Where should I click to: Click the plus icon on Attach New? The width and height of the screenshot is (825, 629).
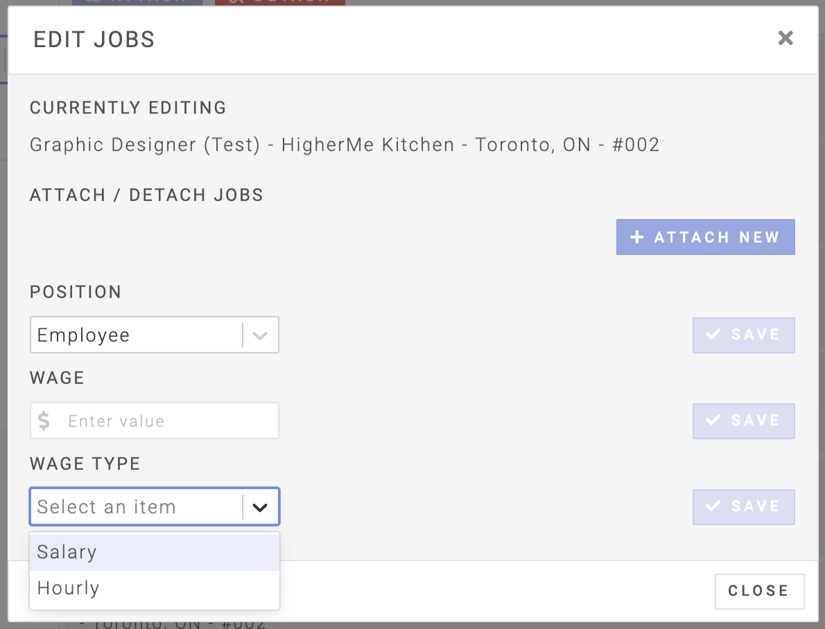point(637,238)
